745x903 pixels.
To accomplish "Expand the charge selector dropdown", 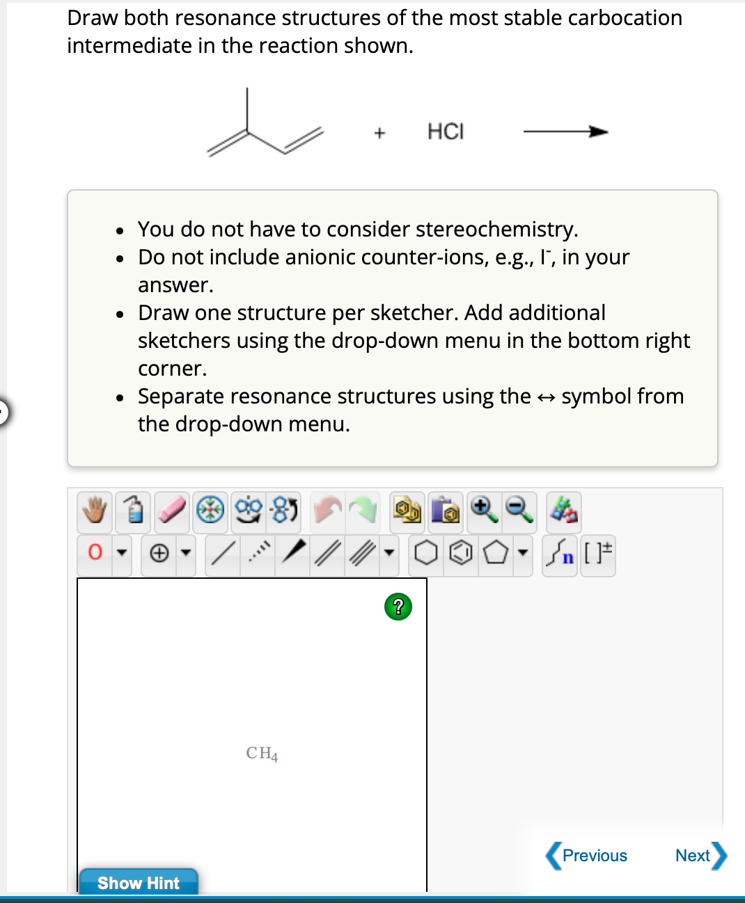I will click(186, 555).
